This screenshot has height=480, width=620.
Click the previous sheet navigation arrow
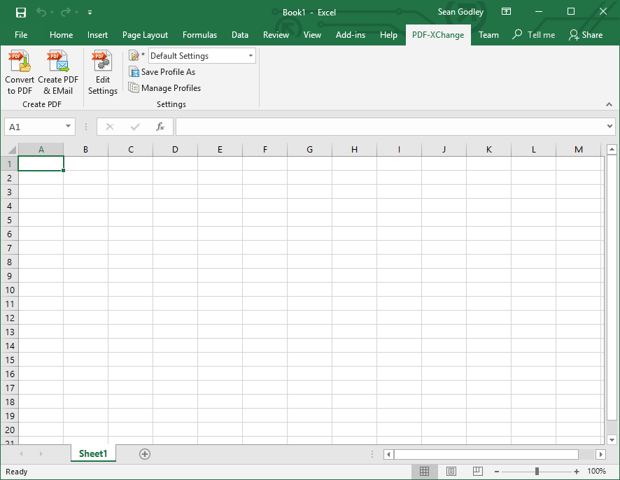(22, 454)
